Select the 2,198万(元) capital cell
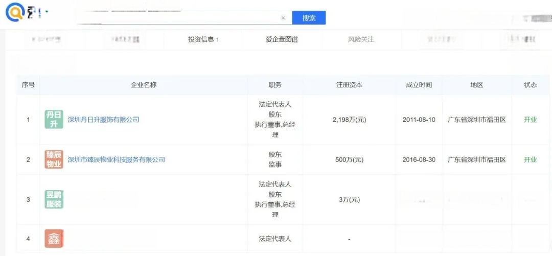This screenshot has height=256, width=552. (x=349, y=120)
